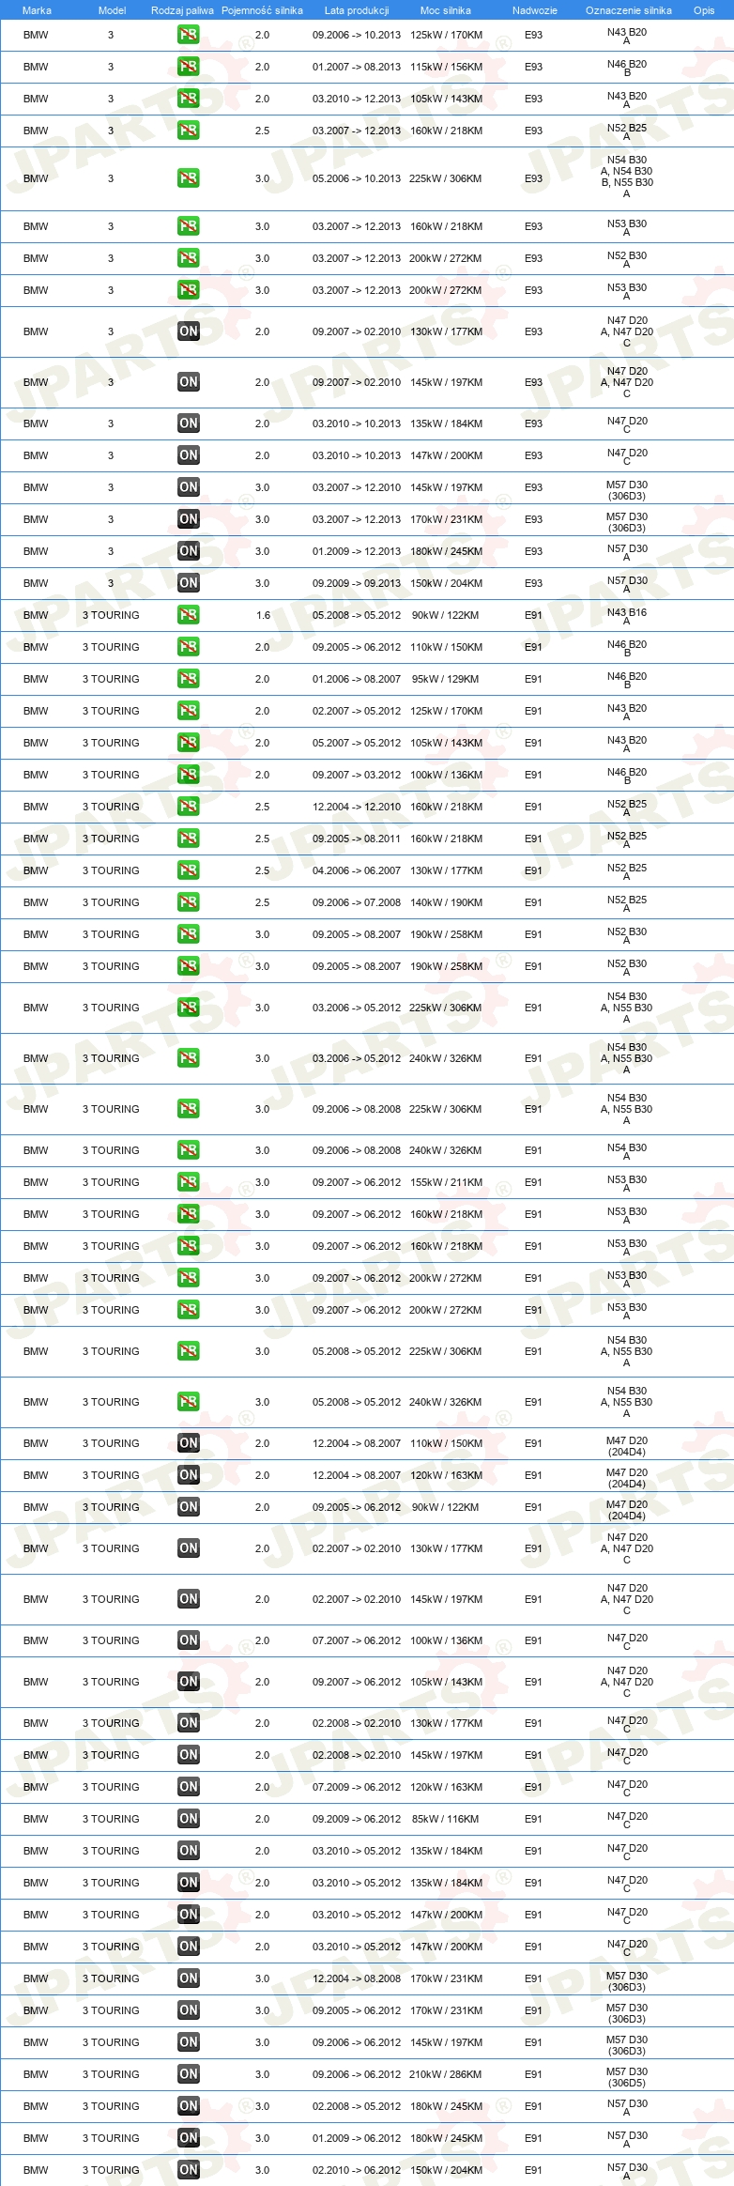Click the diesel ON icon in the 01.2009 -> 06.2012 row

(188, 2138)
